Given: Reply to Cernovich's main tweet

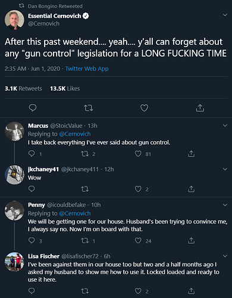Looking at the screenshot, I should (x=33, y=108).
